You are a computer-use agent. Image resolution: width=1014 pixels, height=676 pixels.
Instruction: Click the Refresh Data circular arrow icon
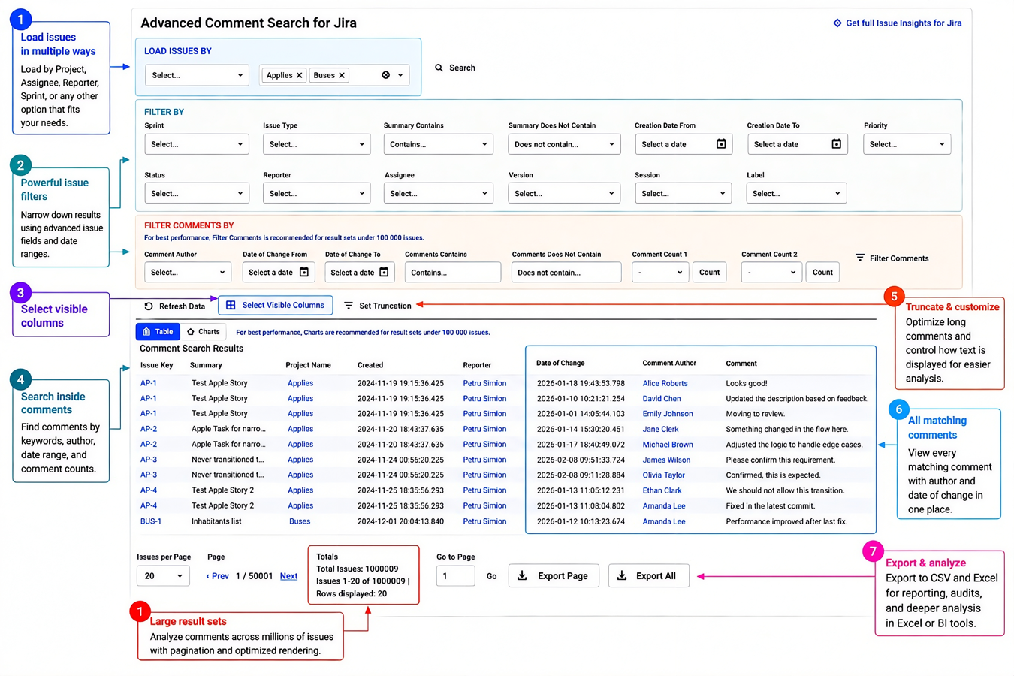149,306
